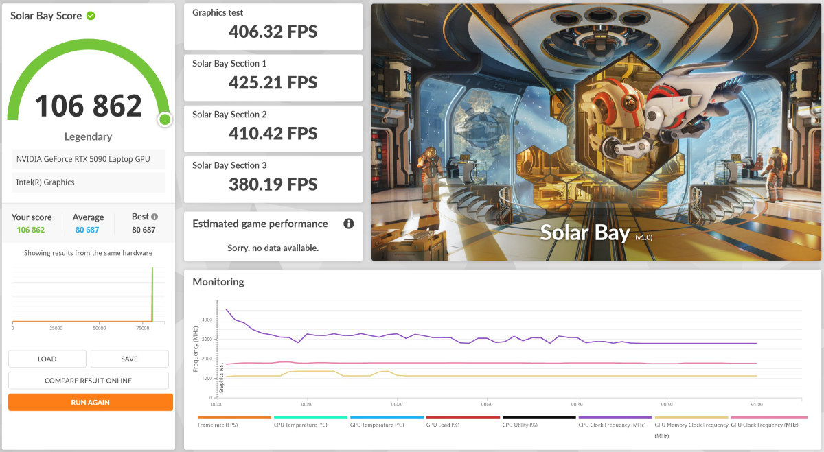Select the 106 862 score number
This screenshot has width=824, height=452.
89,106
